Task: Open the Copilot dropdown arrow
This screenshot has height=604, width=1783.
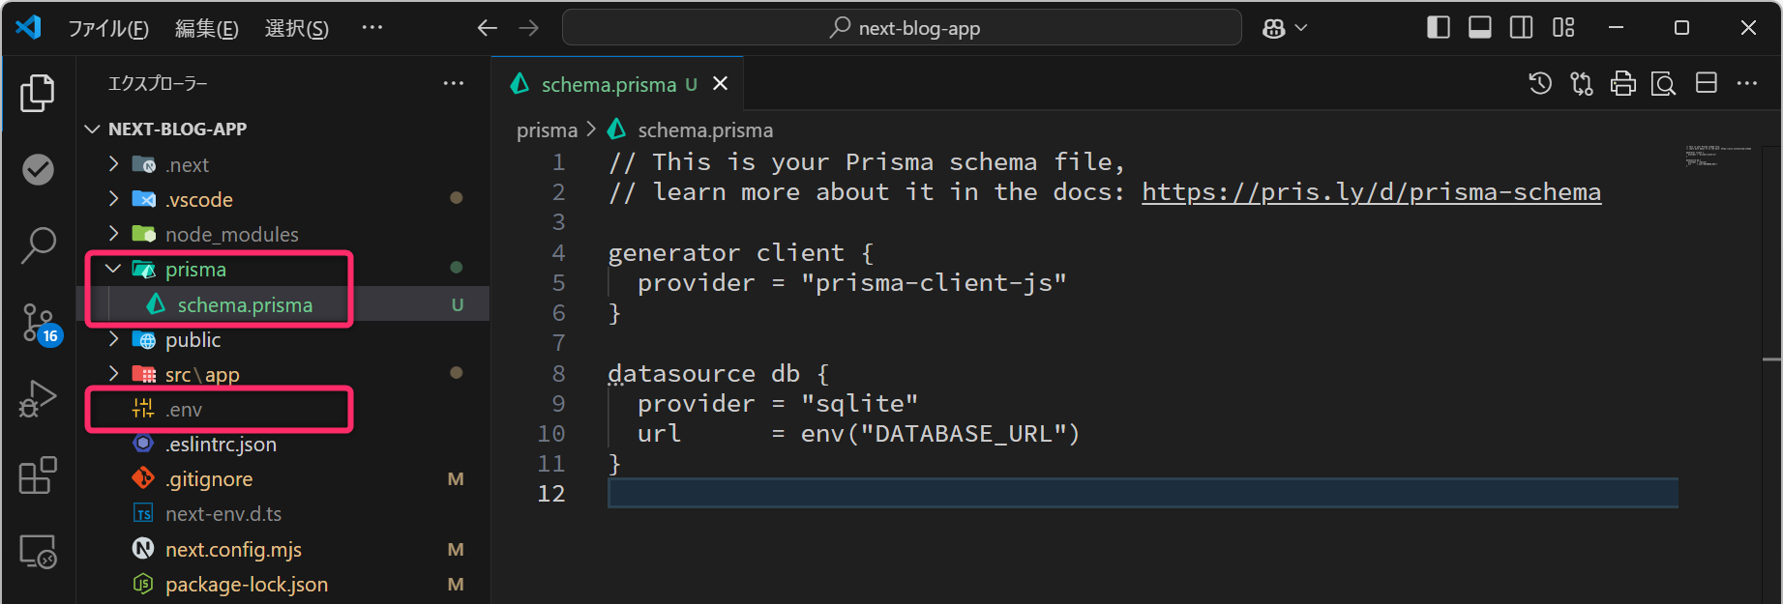Action: pyautogui.click(x=1301, y=28)
